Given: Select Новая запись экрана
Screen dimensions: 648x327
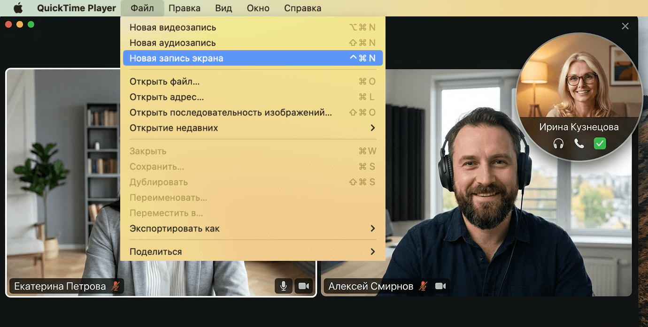Looking at the screenshot, I should pyautogui.click(x=253, y=58).
